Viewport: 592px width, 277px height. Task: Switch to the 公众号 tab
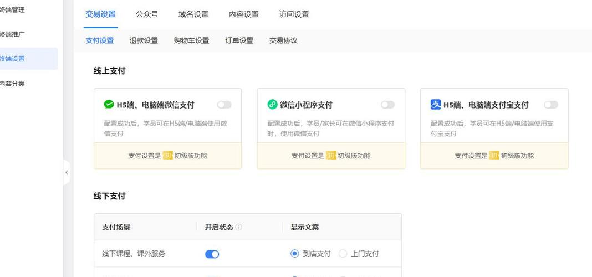click(x=147, y=14)
